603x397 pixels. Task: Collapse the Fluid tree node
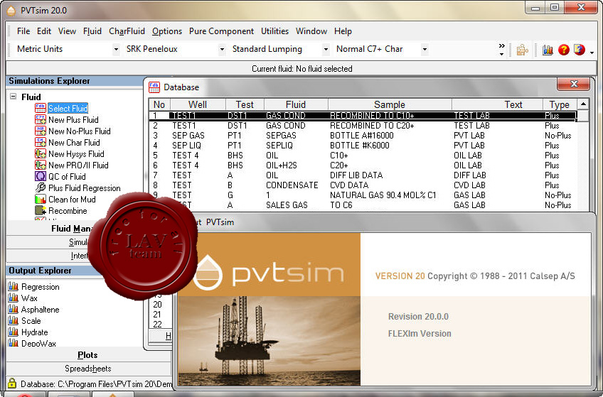pyautogui.click(x=13, y=97)
